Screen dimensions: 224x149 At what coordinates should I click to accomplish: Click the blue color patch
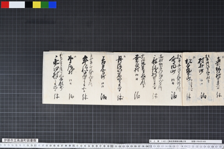click(x=53, y=5)
